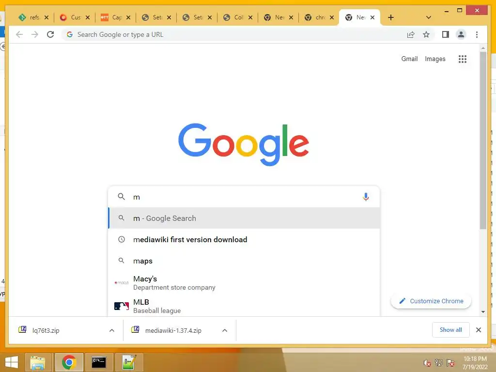496x372 pixels.
Task: Open the tab search chevron
Action: point(429,17)
